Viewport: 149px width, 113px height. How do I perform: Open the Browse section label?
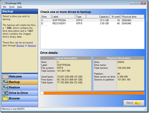pos(14,98)
